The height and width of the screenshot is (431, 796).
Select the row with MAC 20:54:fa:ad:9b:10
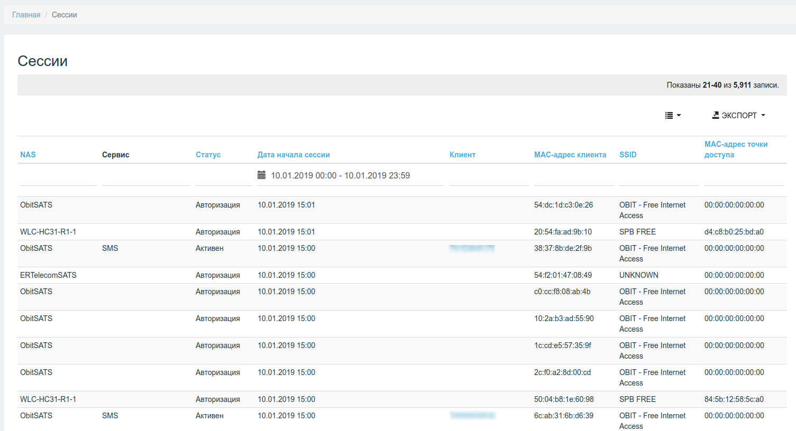[563, 232]
